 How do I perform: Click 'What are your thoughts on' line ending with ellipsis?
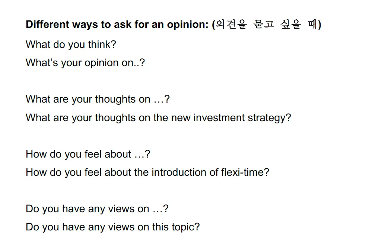[x=98, y=99]
